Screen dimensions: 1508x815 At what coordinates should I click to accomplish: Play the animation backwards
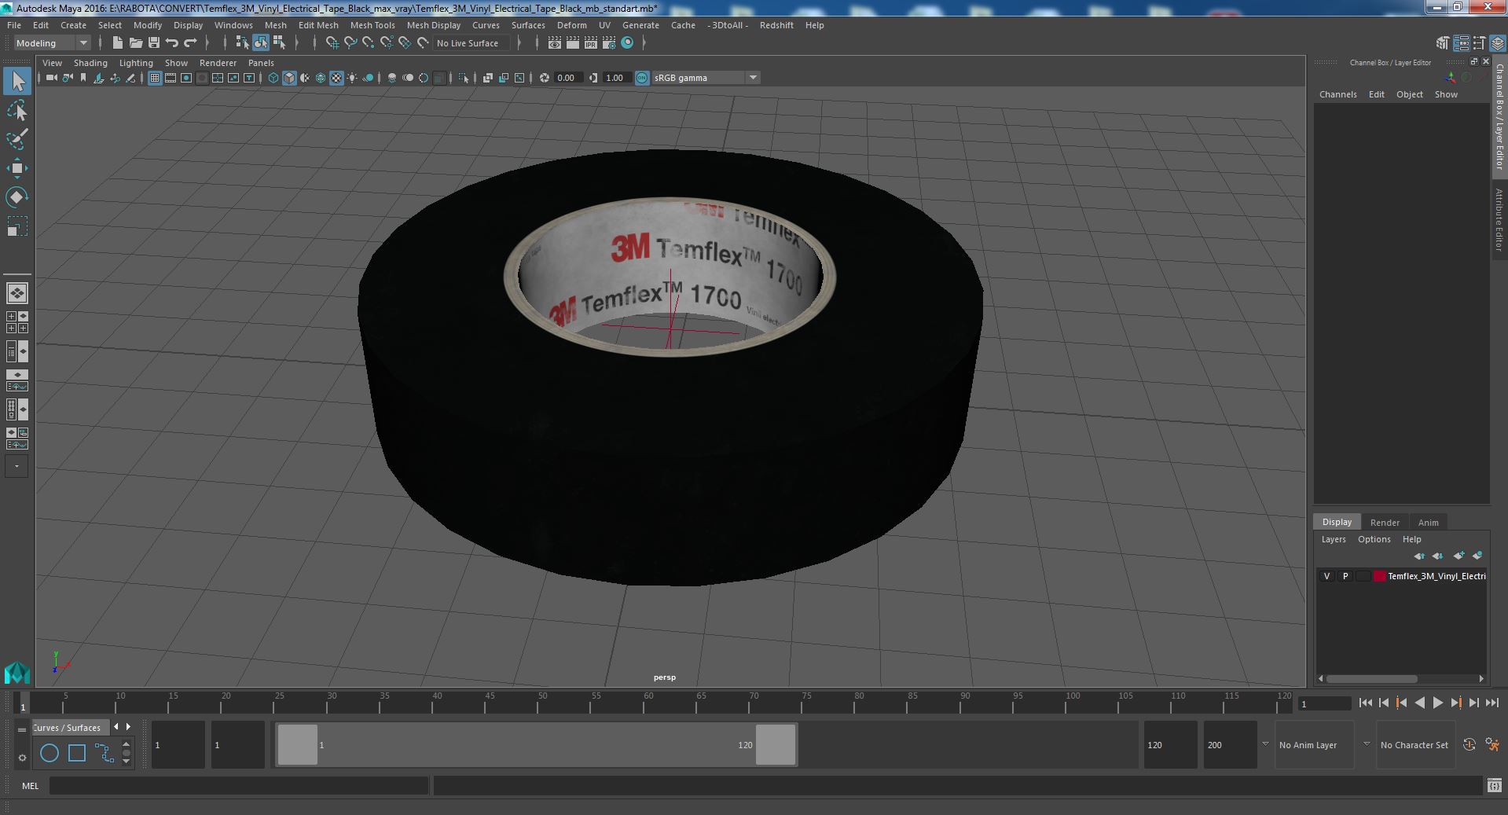(x=1419, y=703)
